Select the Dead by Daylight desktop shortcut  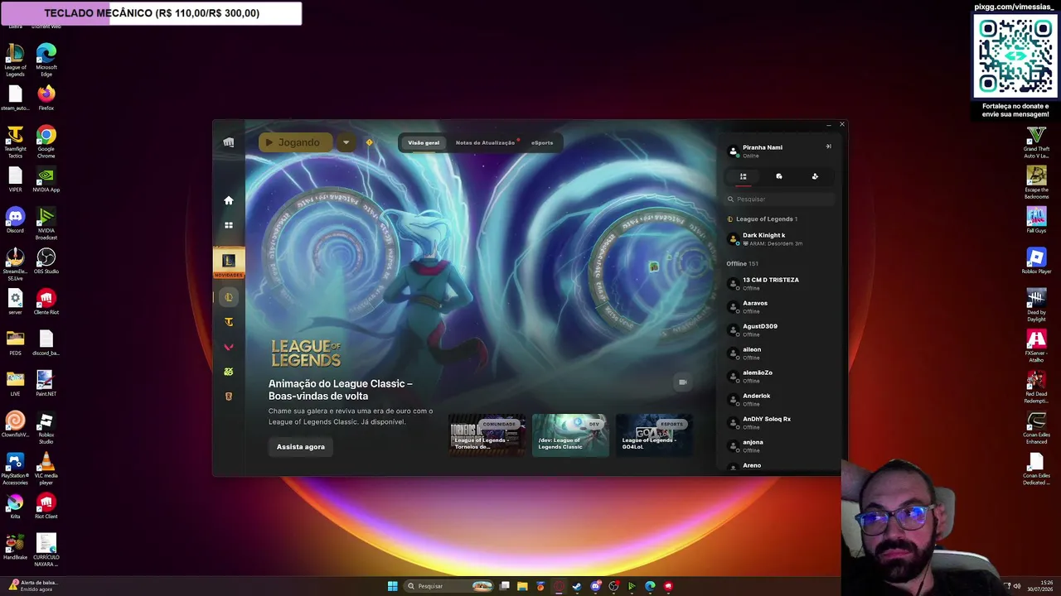pyautogui.click(x=1036, y=305)
